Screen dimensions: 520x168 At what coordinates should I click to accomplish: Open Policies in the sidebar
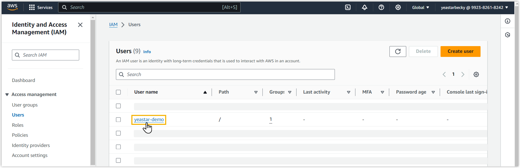coord(20,135)
